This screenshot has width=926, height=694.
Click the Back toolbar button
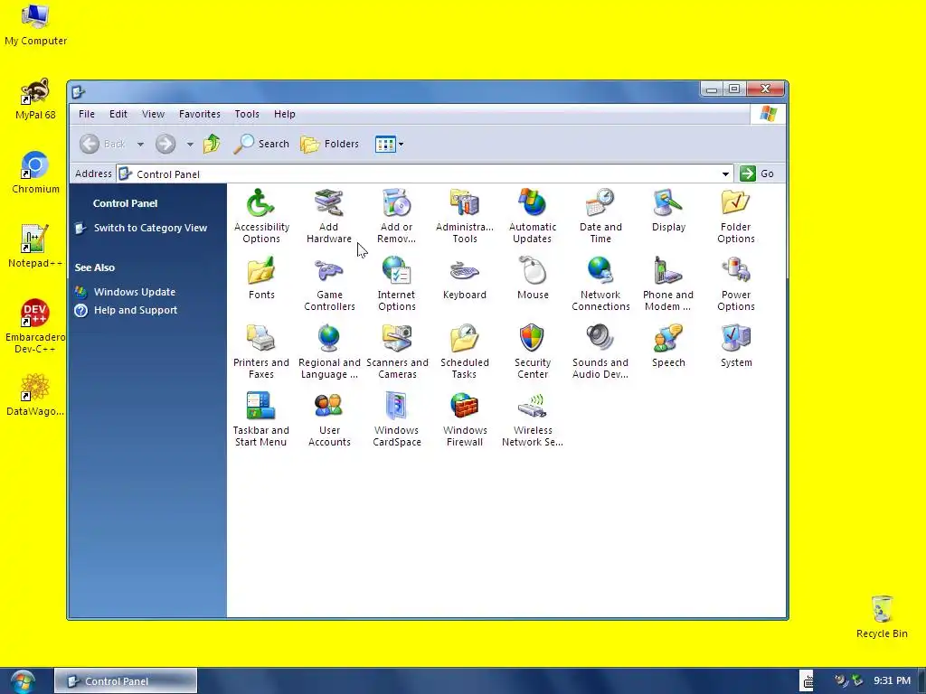[x=103, y=144]
